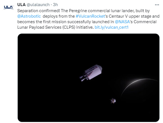Click the '(CLPS)' text in the tweet
The height and width of the screenshot is (123, 163).
coord(69,27)
